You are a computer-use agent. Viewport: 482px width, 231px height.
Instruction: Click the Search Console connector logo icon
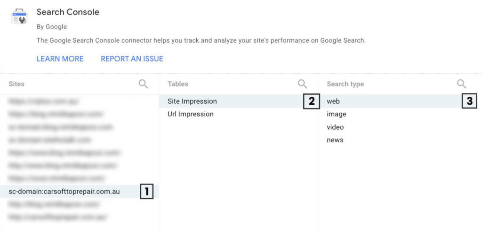(x=19, y=16)
